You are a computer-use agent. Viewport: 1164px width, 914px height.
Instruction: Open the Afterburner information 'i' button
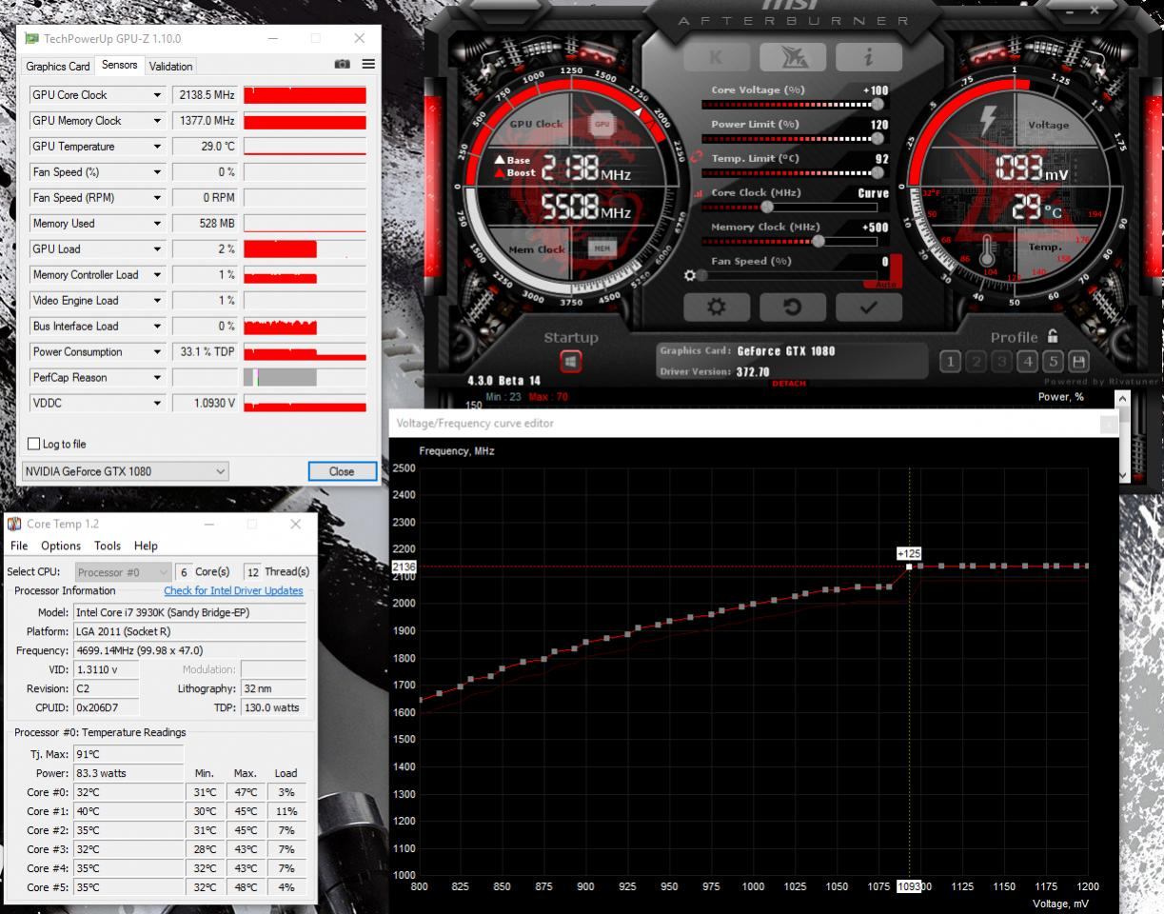coord(868,57)
